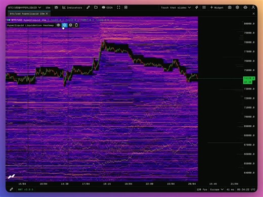Close the btc/usd hyperliquid 15m tab
263x197 pixels.
pos(47,14)
